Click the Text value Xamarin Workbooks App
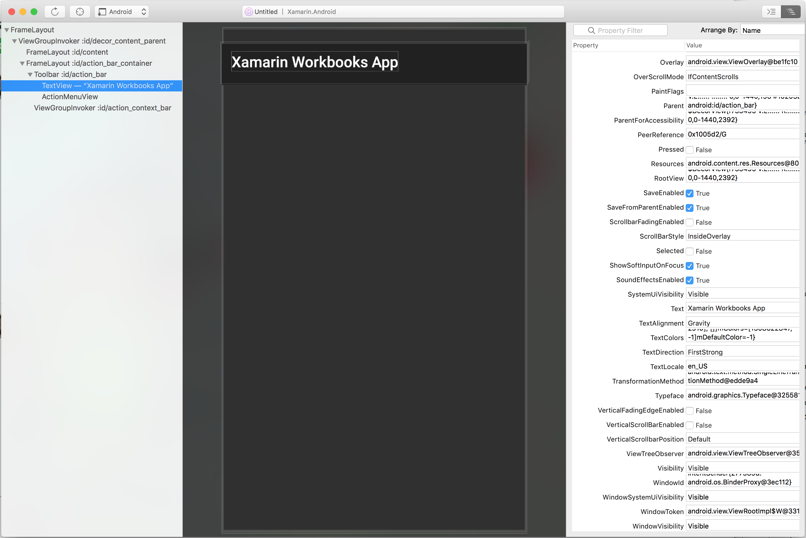The width and height of the screenshot is (806, 538). point(726,308)
